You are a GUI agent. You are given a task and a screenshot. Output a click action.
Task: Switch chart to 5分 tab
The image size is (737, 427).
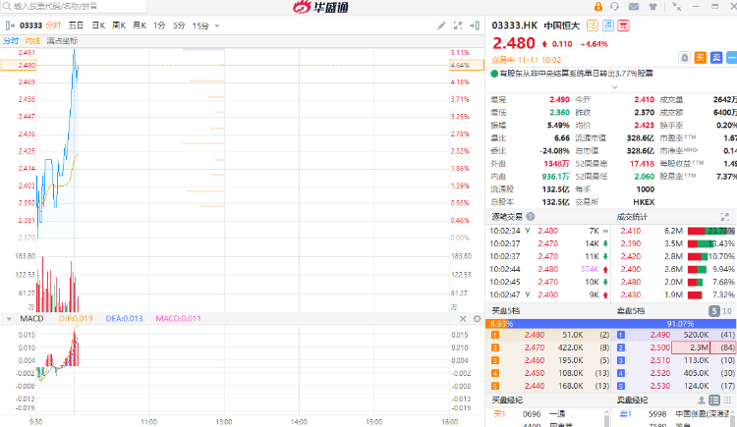[179, 26]
